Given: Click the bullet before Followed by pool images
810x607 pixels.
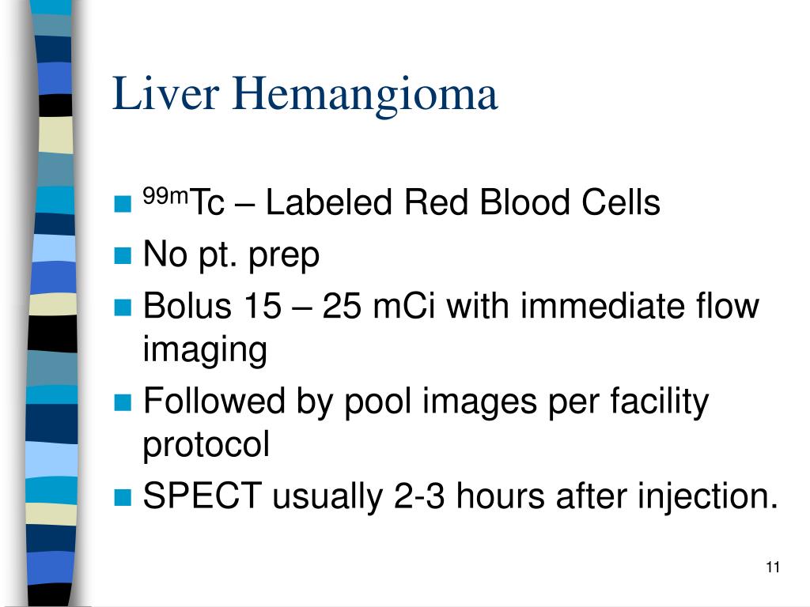Looking at the screenshot, I should [123, 402].
